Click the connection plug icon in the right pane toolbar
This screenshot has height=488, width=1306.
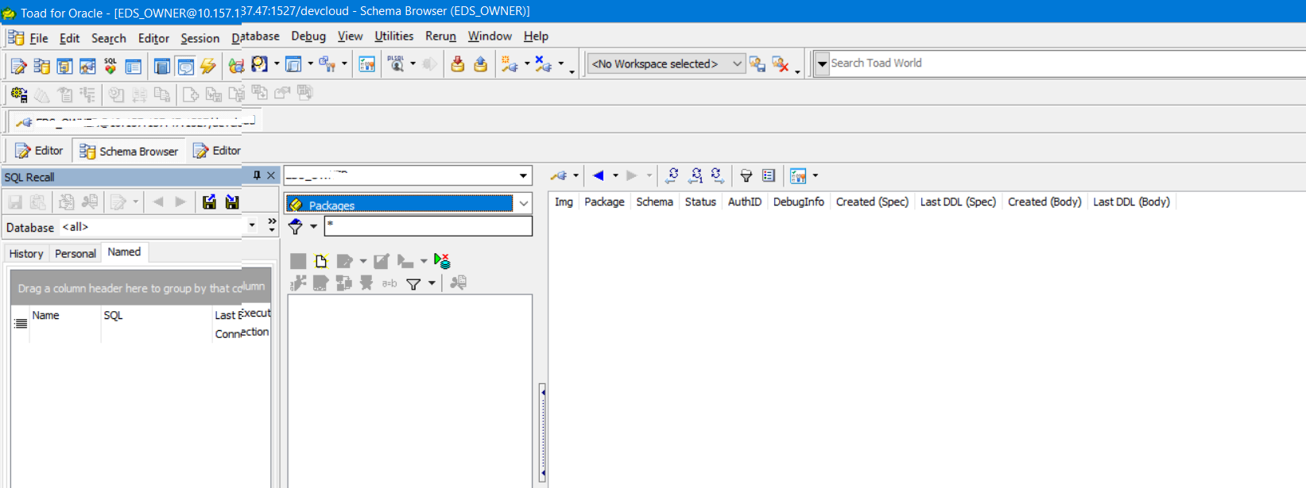click(559, 175)
